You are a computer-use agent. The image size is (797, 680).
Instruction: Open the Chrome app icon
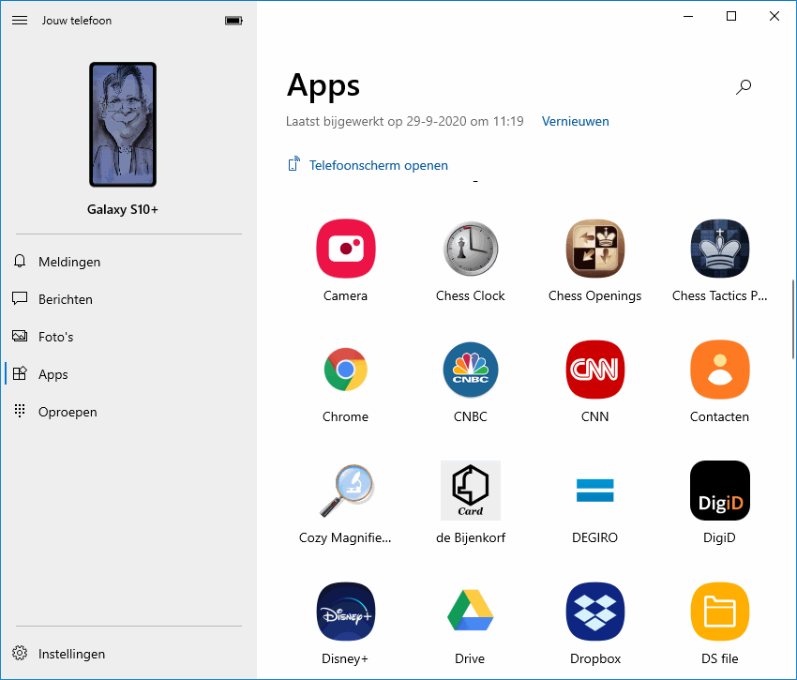pos(346,370)
